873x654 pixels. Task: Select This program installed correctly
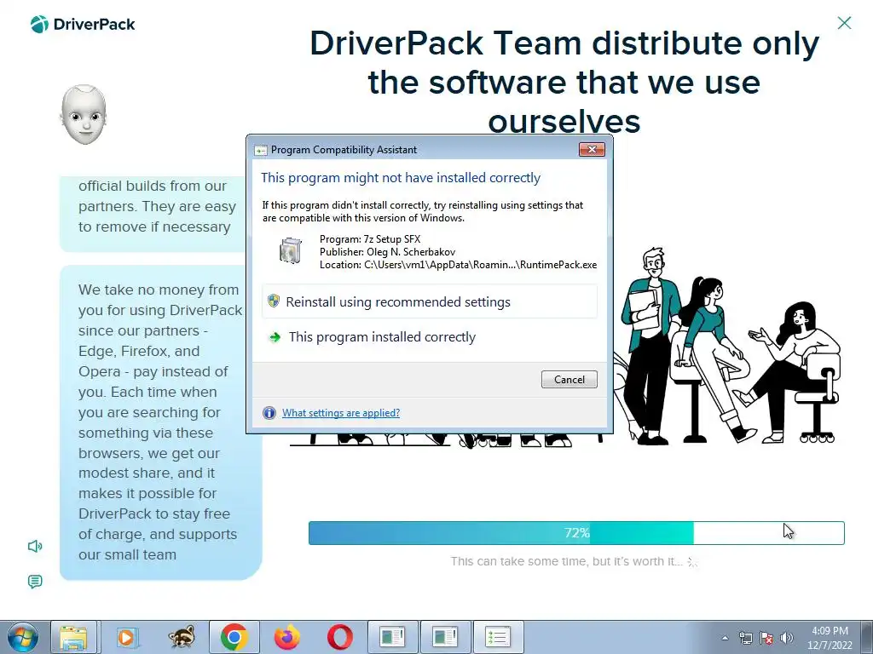pos(430,337)
